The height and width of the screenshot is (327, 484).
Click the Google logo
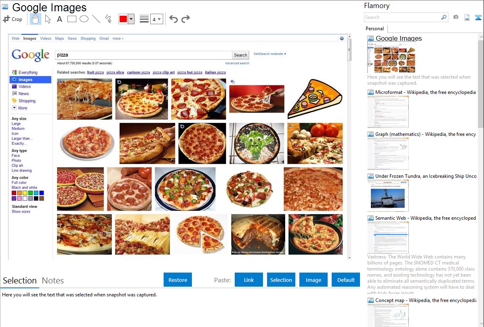click(30, 55)
